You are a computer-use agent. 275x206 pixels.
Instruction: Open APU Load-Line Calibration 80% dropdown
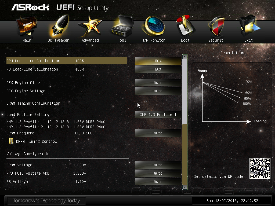[158, 61]
